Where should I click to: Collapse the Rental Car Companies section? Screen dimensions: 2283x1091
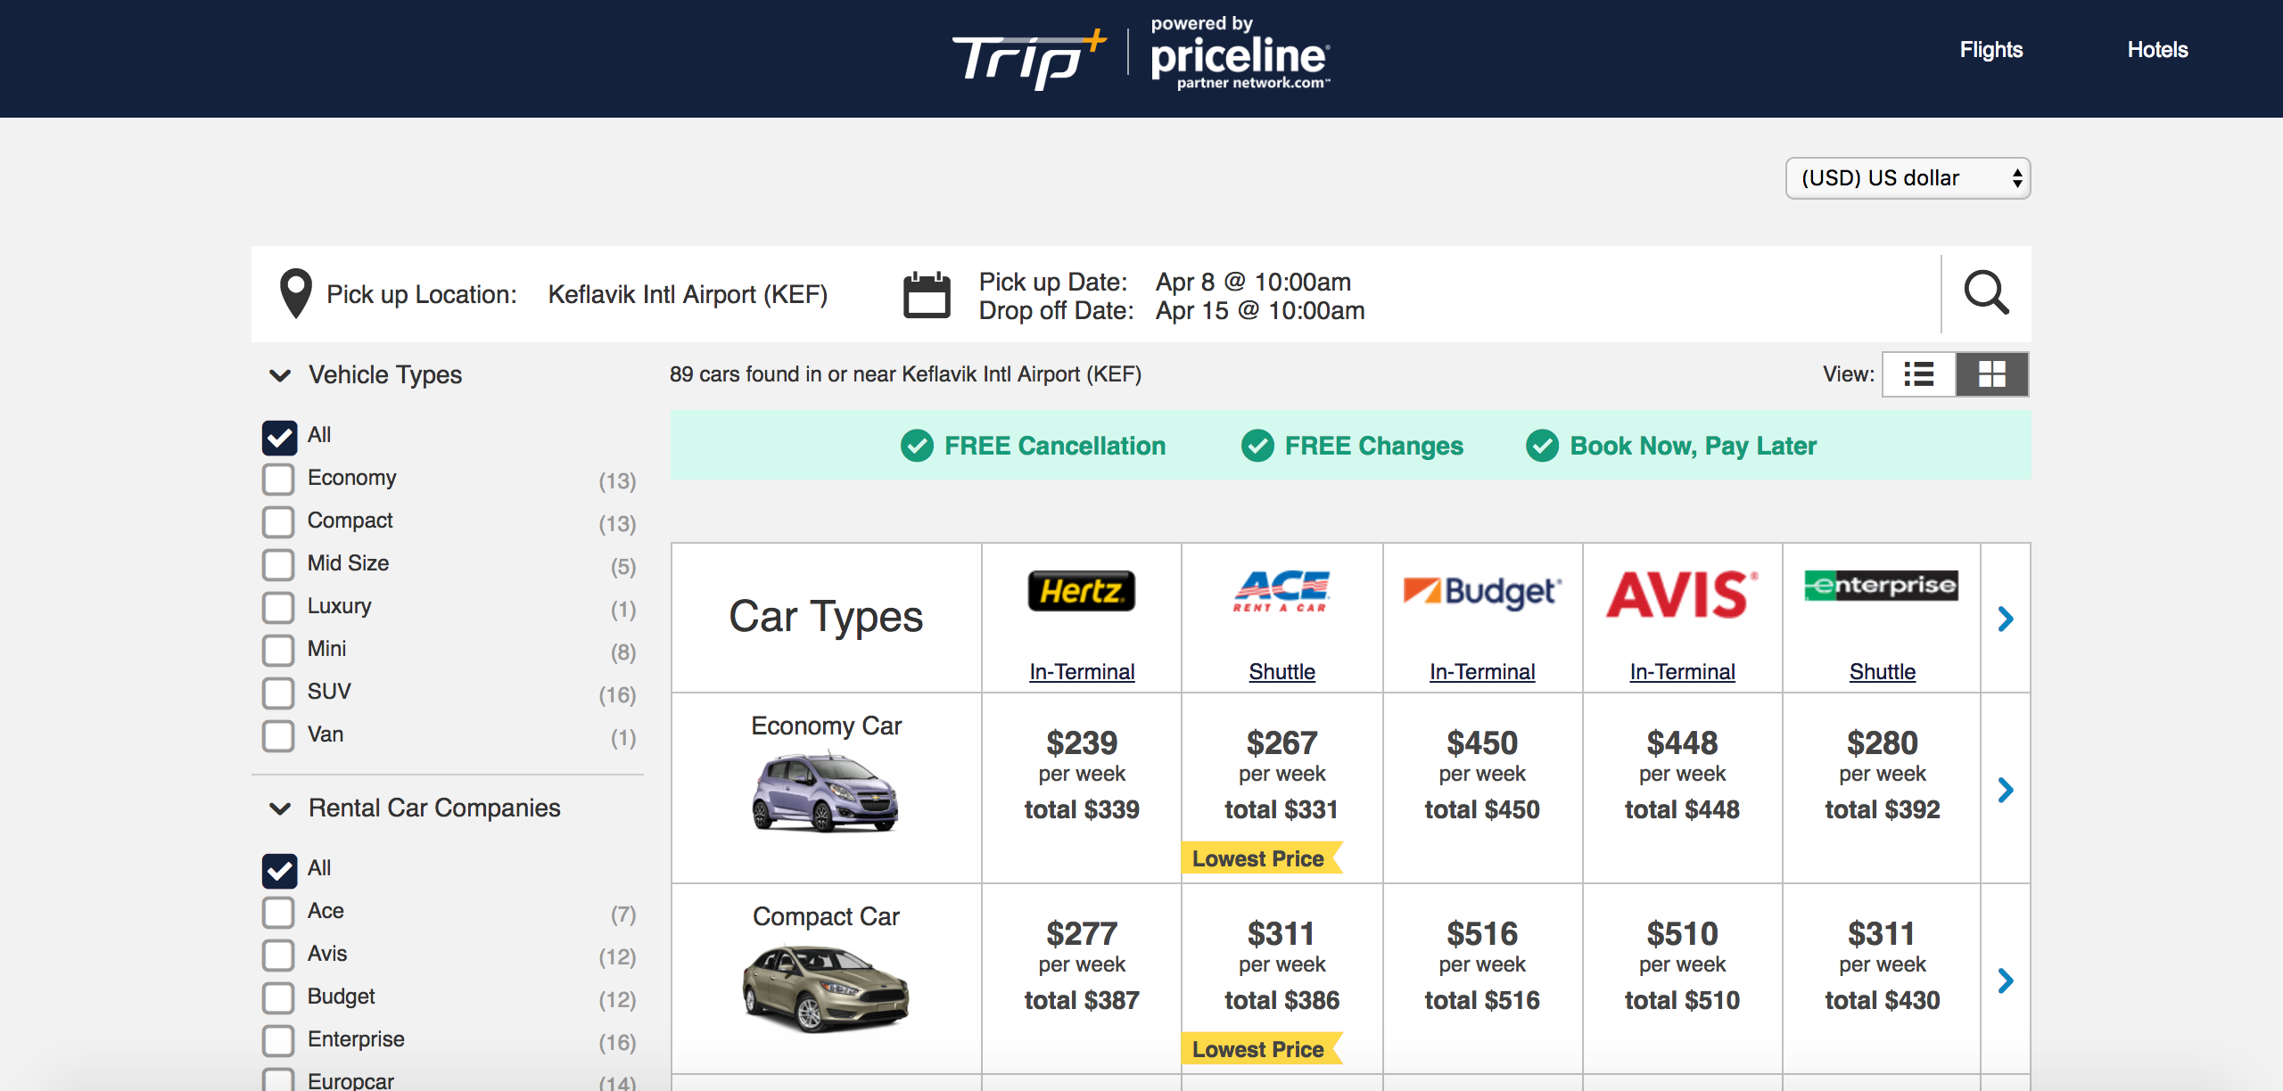pyautogui.click(x=280, y=808)
